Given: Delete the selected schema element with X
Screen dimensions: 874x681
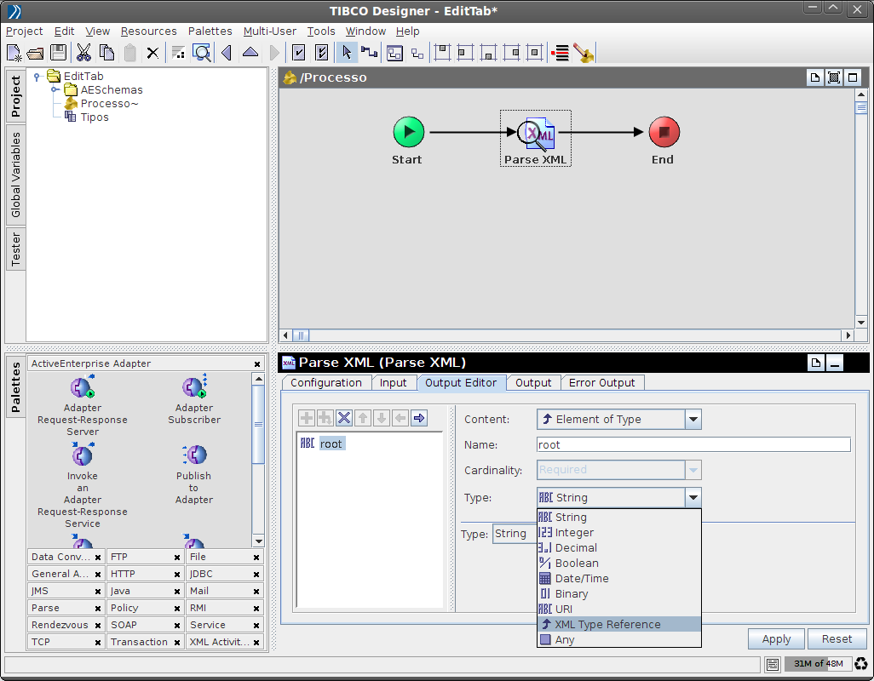Looking at the screenshot, I should coord(344,418).
